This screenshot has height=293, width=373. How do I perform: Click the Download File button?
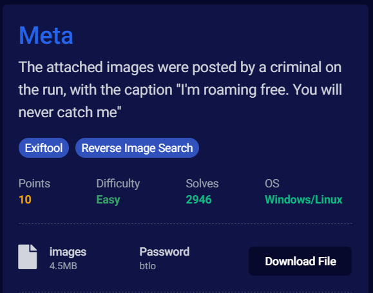300,261
